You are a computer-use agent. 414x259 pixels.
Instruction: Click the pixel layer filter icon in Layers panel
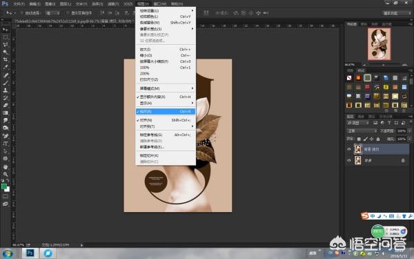[375, 123]
